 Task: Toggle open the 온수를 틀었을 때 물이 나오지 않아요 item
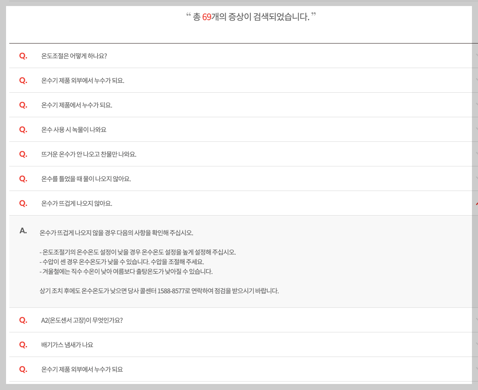coord(242,178)
